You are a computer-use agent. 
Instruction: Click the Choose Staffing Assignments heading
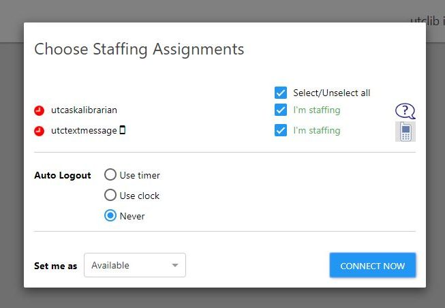(x=139, y=49)
